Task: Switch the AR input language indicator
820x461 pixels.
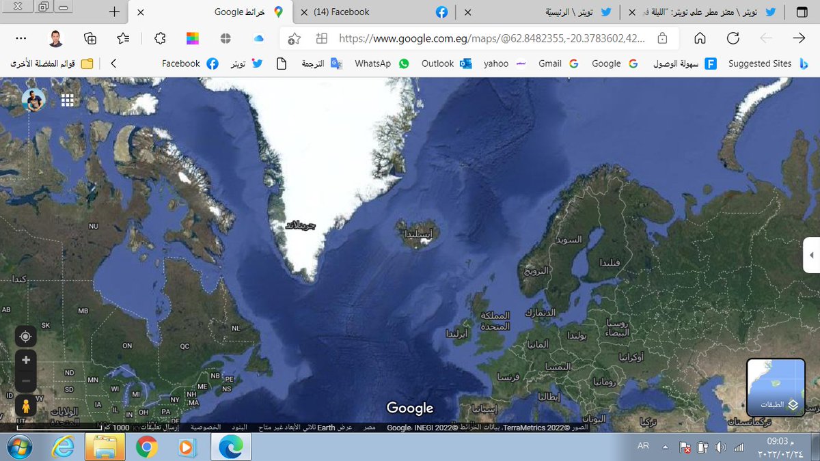Action: (643, 445)
